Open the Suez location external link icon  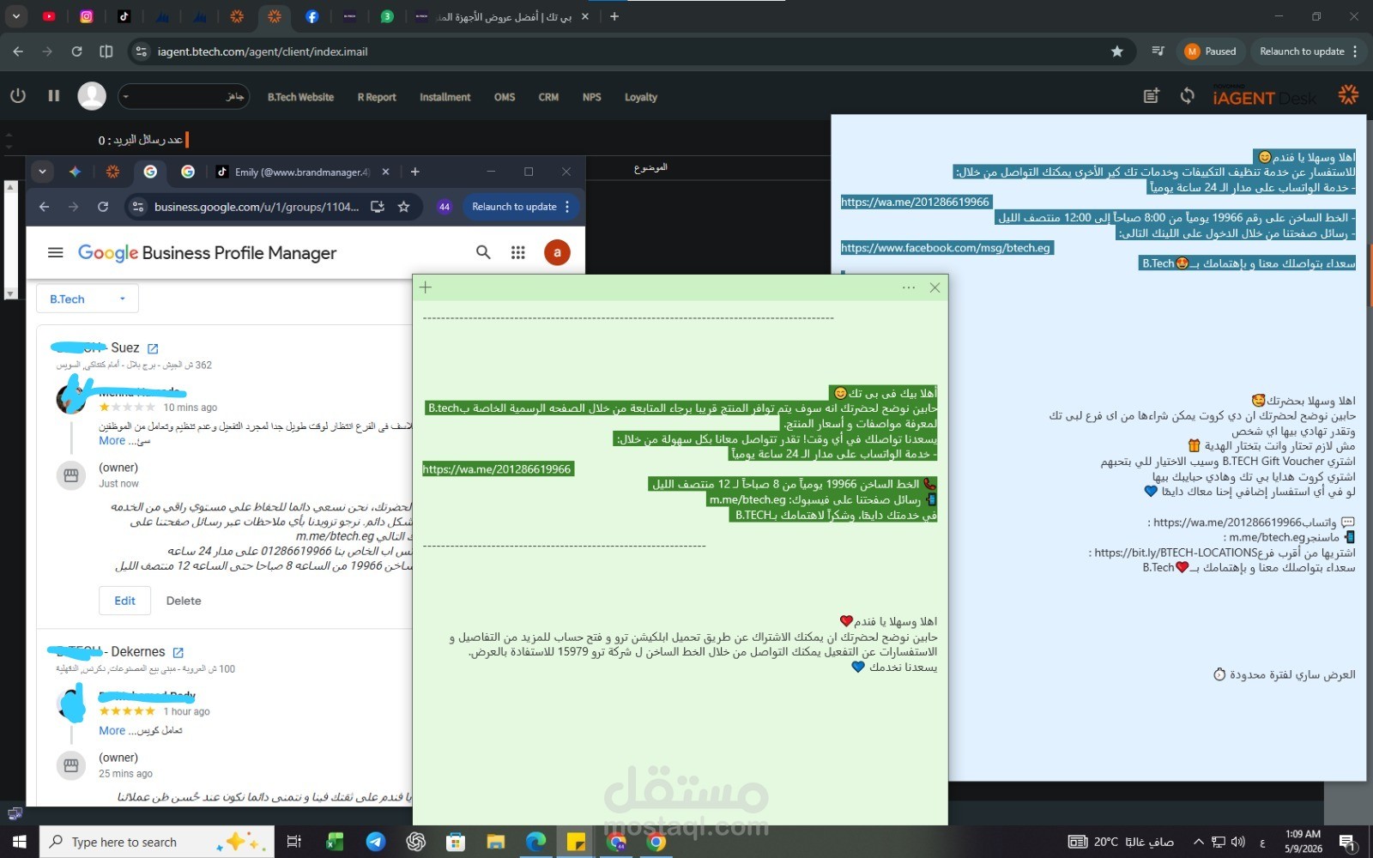tap(153, 348)
